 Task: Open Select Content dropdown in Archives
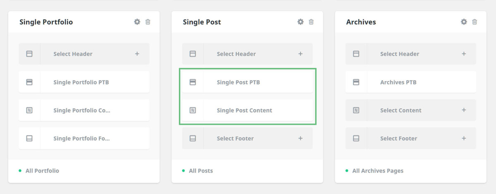pos(410,110)
